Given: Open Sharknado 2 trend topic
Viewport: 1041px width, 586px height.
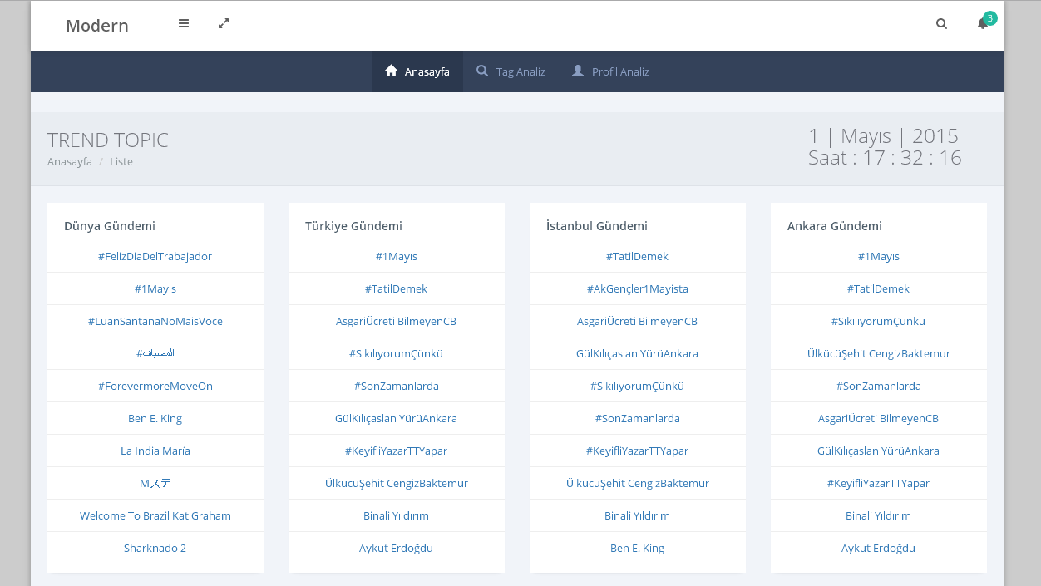Looking at the screenshot, I should 155,549.
